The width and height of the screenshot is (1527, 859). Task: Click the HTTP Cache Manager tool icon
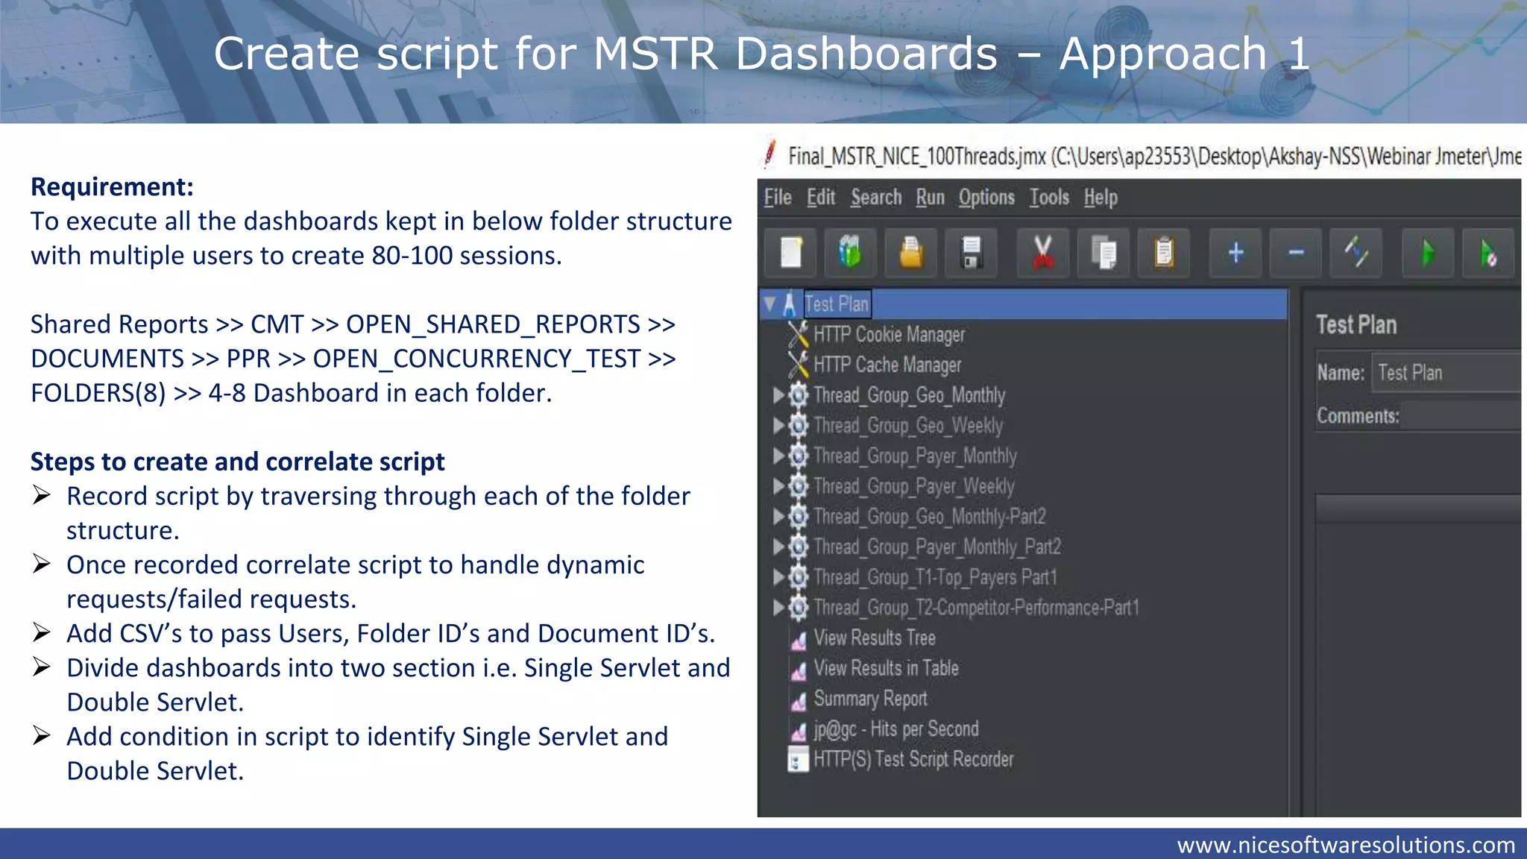pyautogui.click(x=798, y=365)
